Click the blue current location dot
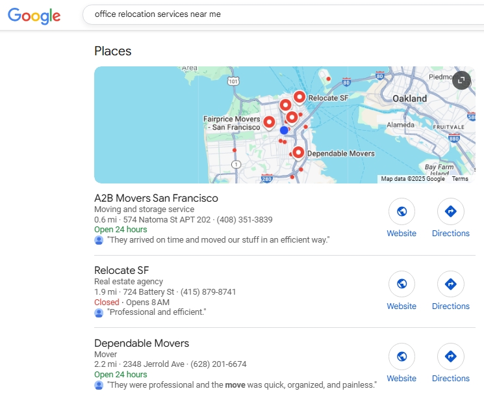This screenshot has height=404, width=484. [284, 130]
